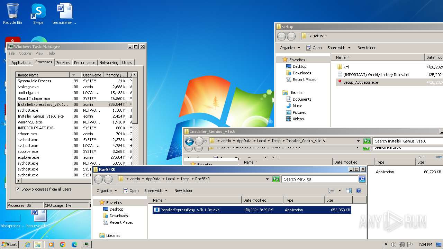
Task: Select InstallerExpressEasy_v2k.1 process row
Action: coord(74,104)
